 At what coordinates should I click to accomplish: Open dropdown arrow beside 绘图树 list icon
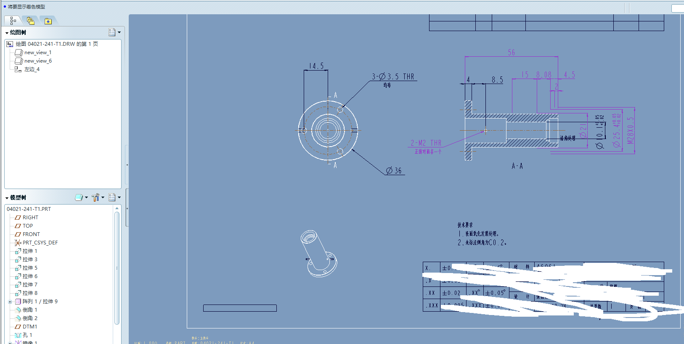pyautogui.click(x=119, y=32)
